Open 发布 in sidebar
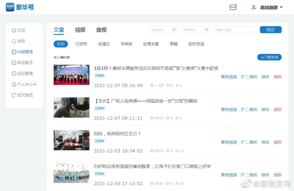294x191 pixels. [x=19, y=41]
